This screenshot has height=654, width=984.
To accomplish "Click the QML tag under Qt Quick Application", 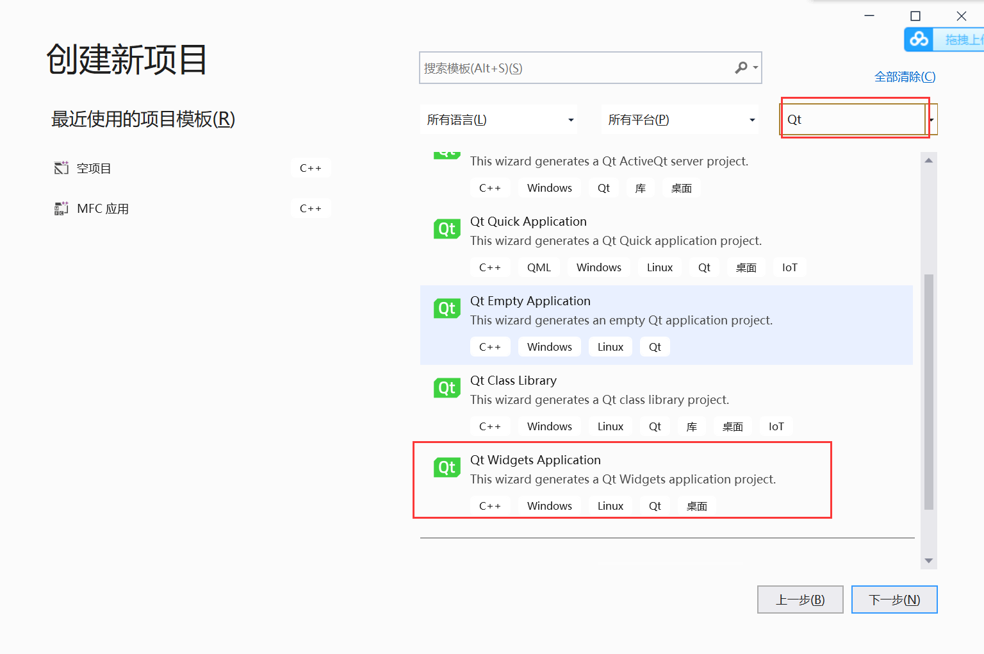I will click(539, 267).
